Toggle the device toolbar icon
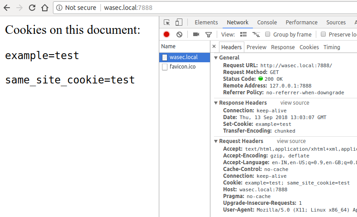 click(x=179, y=23)
